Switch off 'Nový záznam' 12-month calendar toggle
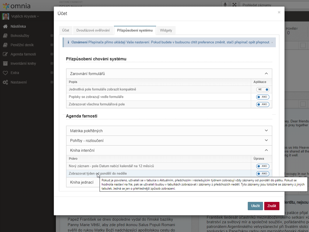Image resolution: width=309 pixels, height=232 pixels. click(x=263, y=166)
